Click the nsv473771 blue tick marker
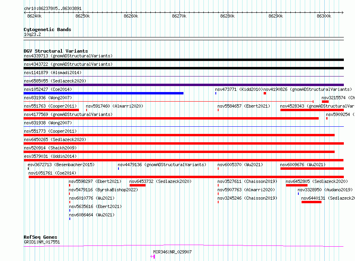Screen dimensions: 355x261 [x=216, y=93]
